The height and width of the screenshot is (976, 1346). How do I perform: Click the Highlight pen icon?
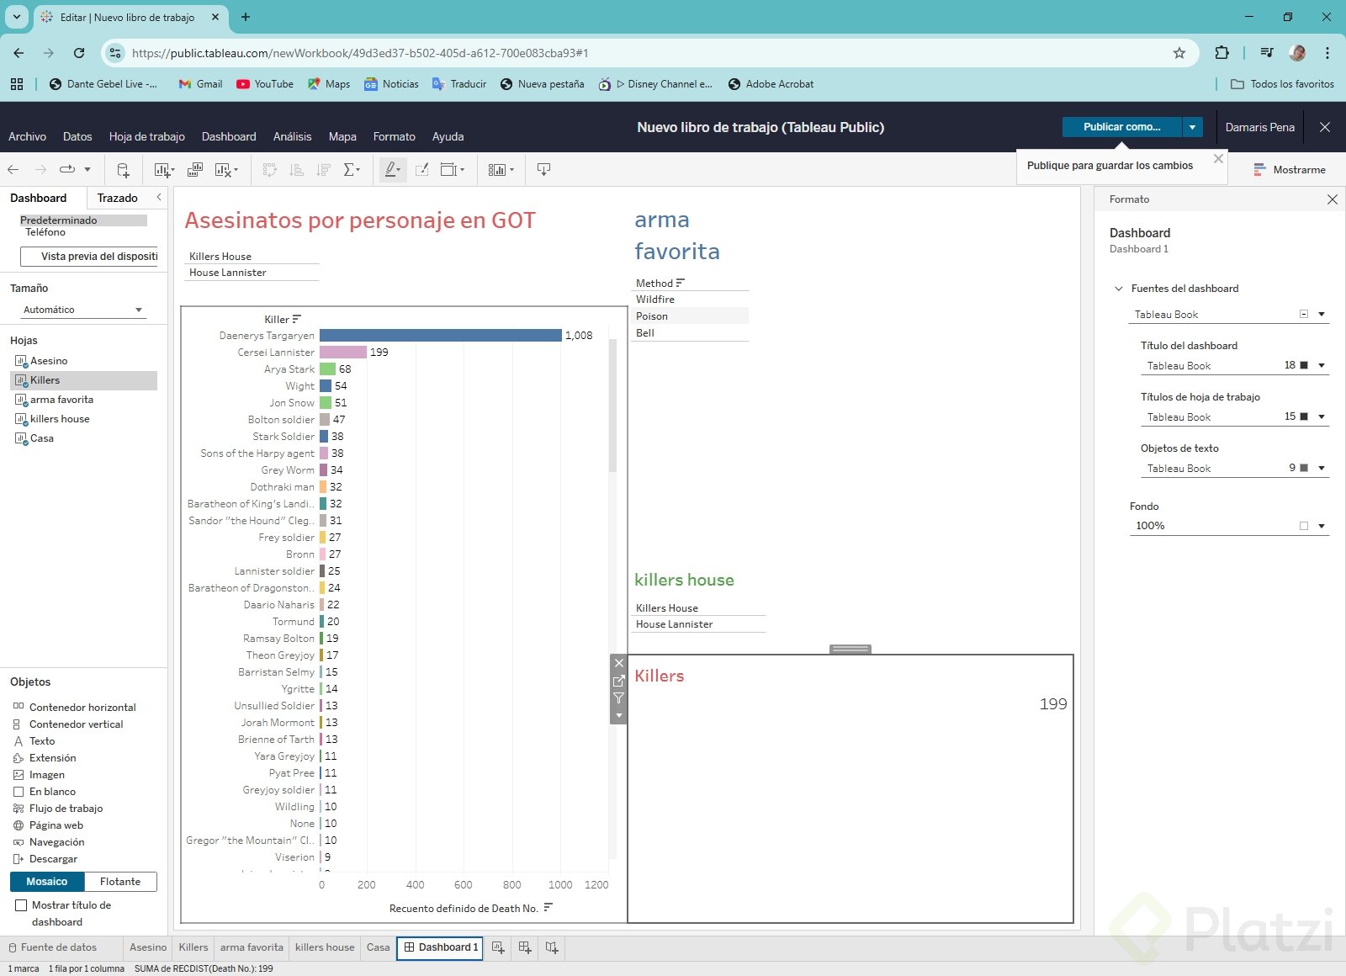tap(390, 170)
